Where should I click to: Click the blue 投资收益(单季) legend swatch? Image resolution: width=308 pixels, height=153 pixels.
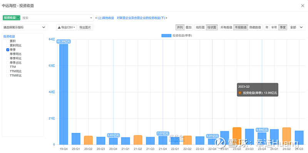tap(166, 35)
